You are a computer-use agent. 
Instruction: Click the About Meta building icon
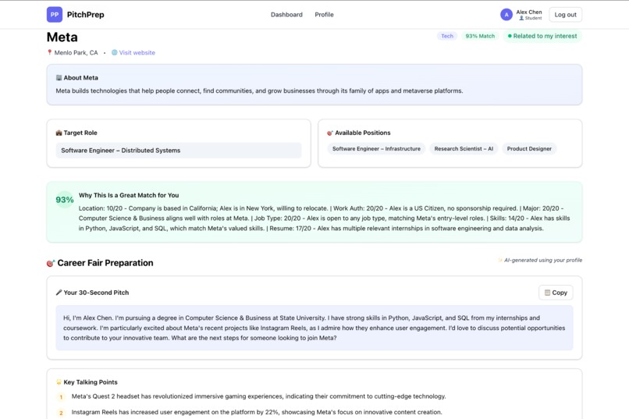click(59, 78)
